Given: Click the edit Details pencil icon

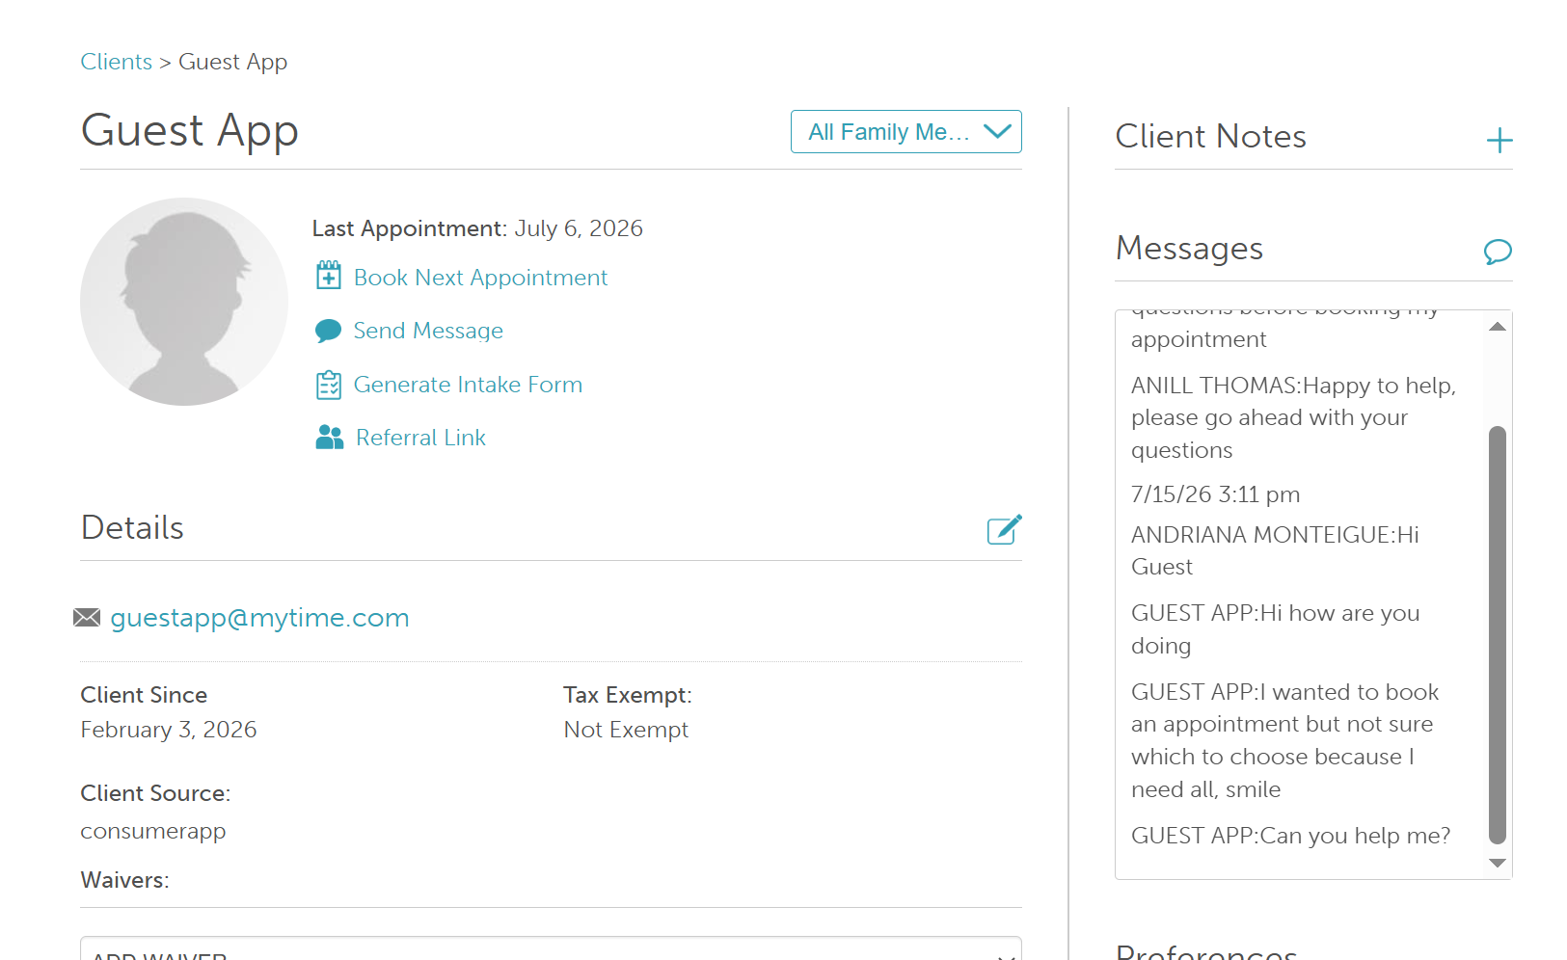Looking at the screenshot, I should 1004,529.
